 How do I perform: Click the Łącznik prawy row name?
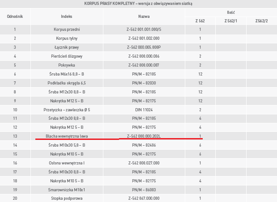coord(67,47)
